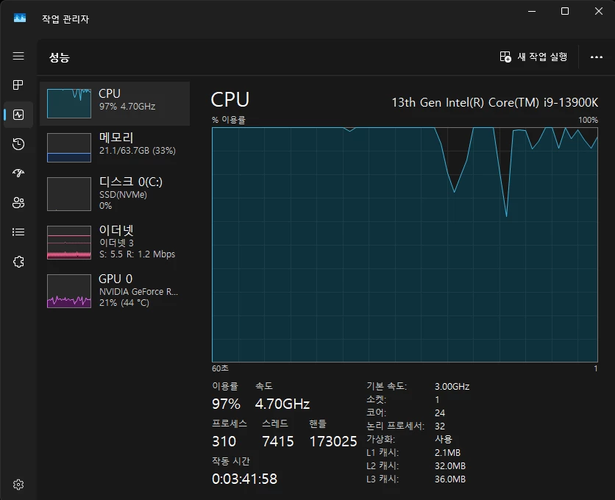
Task: Click the 100% graph scale label
Action: [588, 120]
